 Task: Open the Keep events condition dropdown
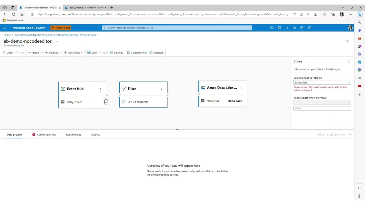coord(322,102)
